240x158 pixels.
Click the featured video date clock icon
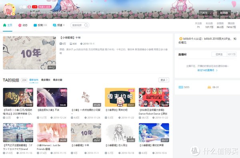(82, 44)
